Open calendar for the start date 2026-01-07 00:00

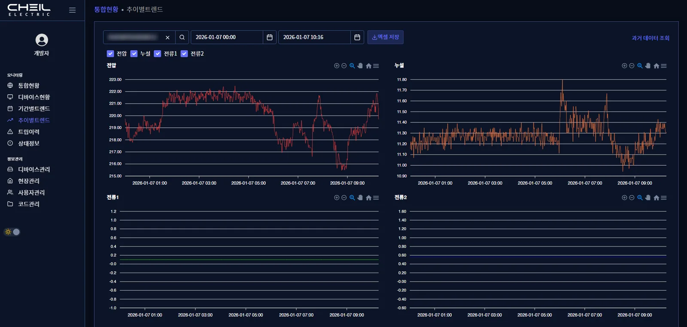coord(270,37)
